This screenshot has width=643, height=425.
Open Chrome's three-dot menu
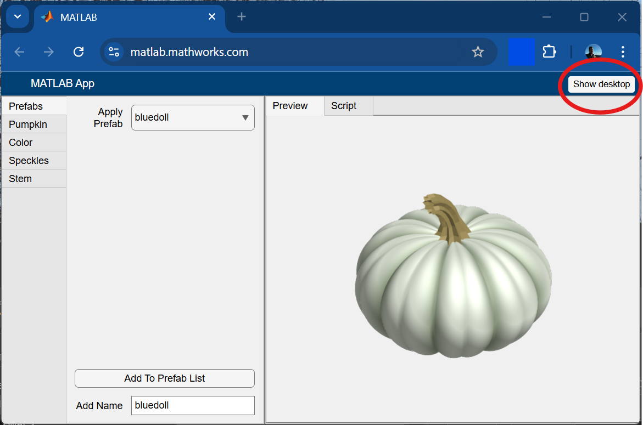tap(623, 52)
